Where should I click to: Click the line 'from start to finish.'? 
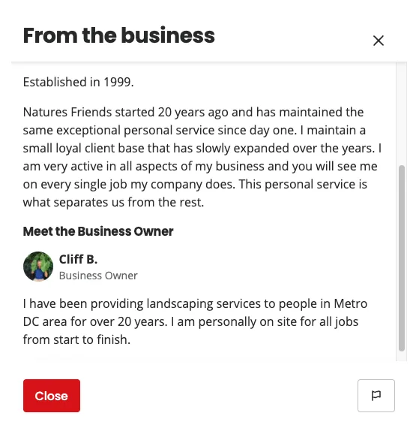[76, 339]
